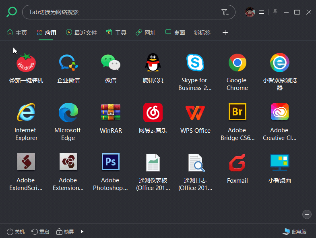Click the green search magnifier icon
Screen dimensions: 316x238
[x=12, y=12]
